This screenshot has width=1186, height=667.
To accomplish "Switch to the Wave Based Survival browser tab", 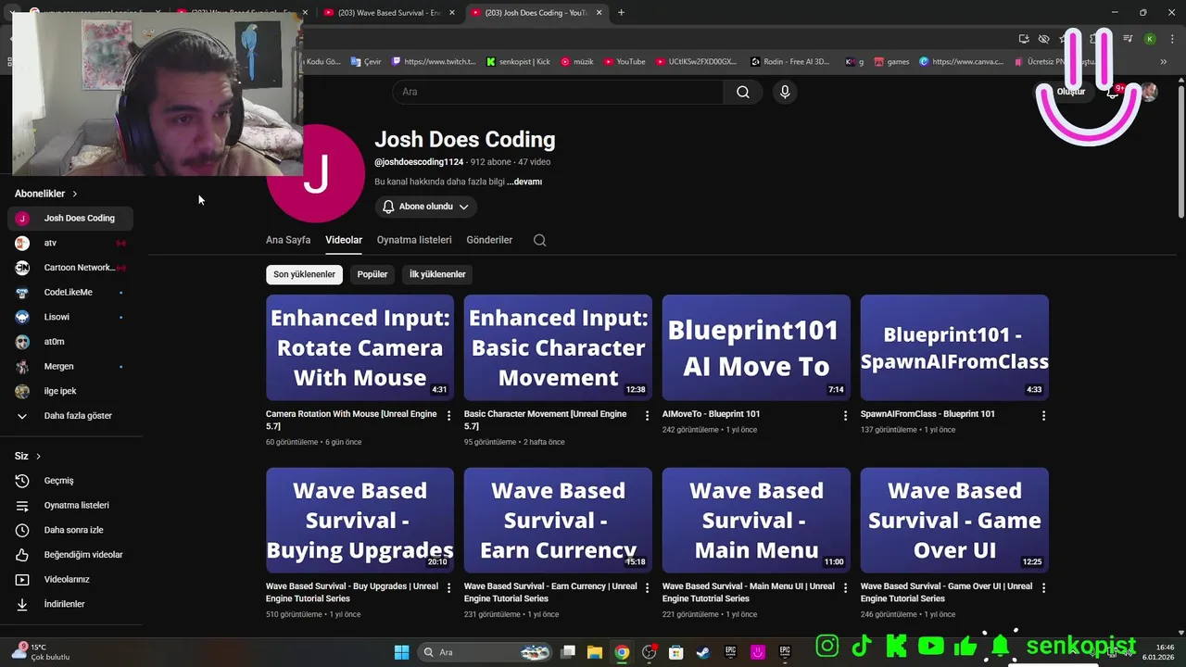I will tap(389, 13).
